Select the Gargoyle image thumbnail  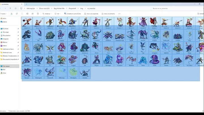[38, 48]
